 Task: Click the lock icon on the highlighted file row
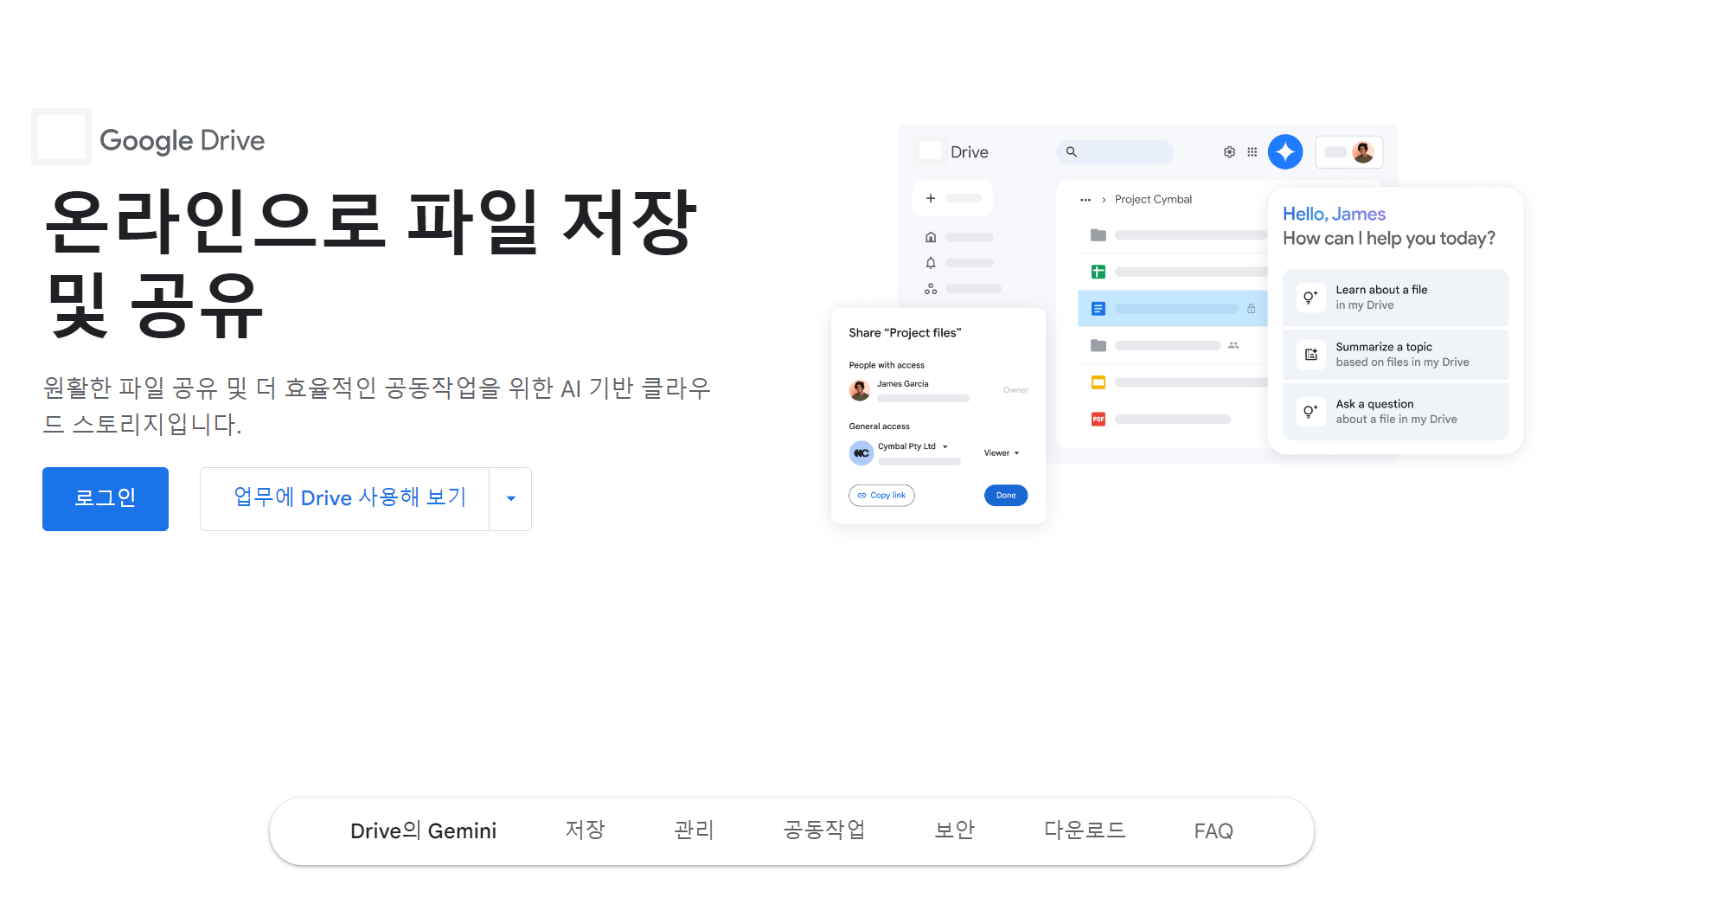1251,309
